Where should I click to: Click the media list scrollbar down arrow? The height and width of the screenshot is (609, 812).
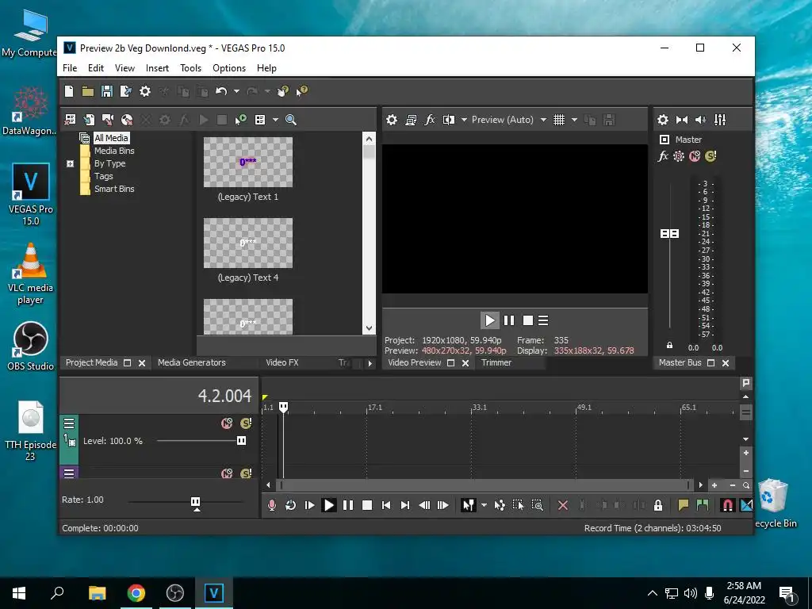[369, 327]
